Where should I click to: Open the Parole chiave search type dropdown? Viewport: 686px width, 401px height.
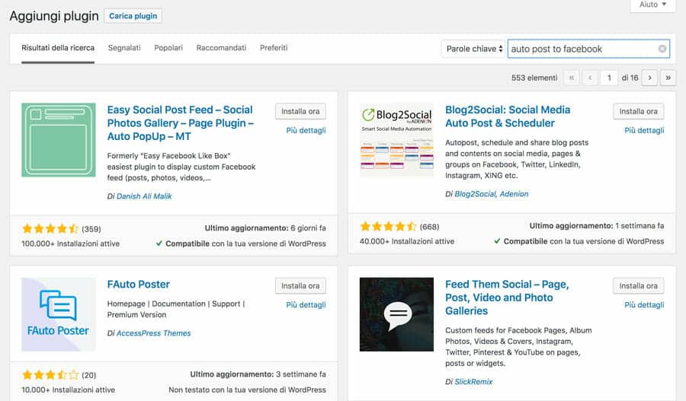pyautogui.click(x=473, y=49)
